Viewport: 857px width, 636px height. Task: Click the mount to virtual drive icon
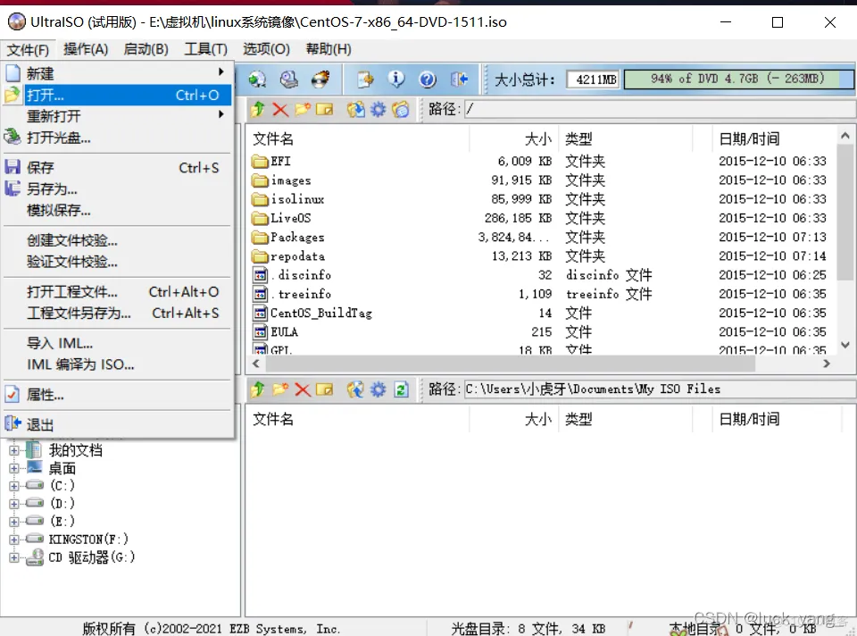(288, 80)
